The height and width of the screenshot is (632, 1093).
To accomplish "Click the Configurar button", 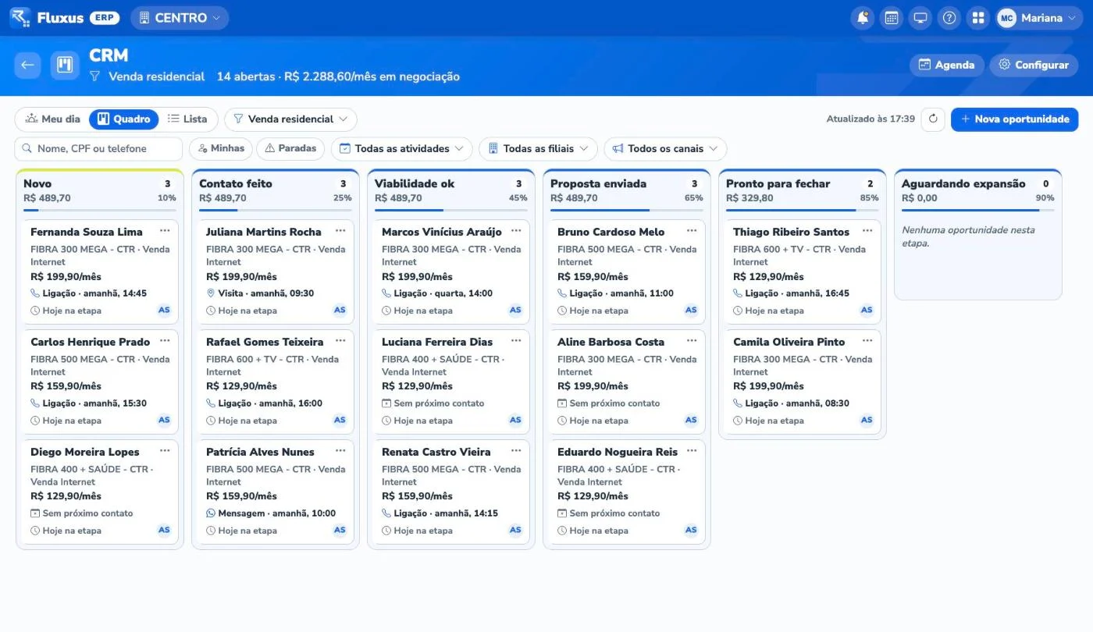I will tap(1034, 65).
